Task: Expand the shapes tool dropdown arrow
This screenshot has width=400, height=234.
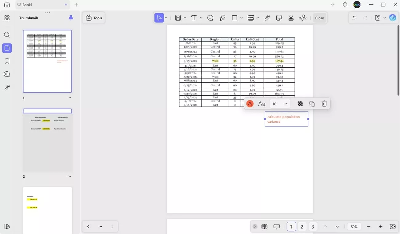Action: [x=242, y=18]
